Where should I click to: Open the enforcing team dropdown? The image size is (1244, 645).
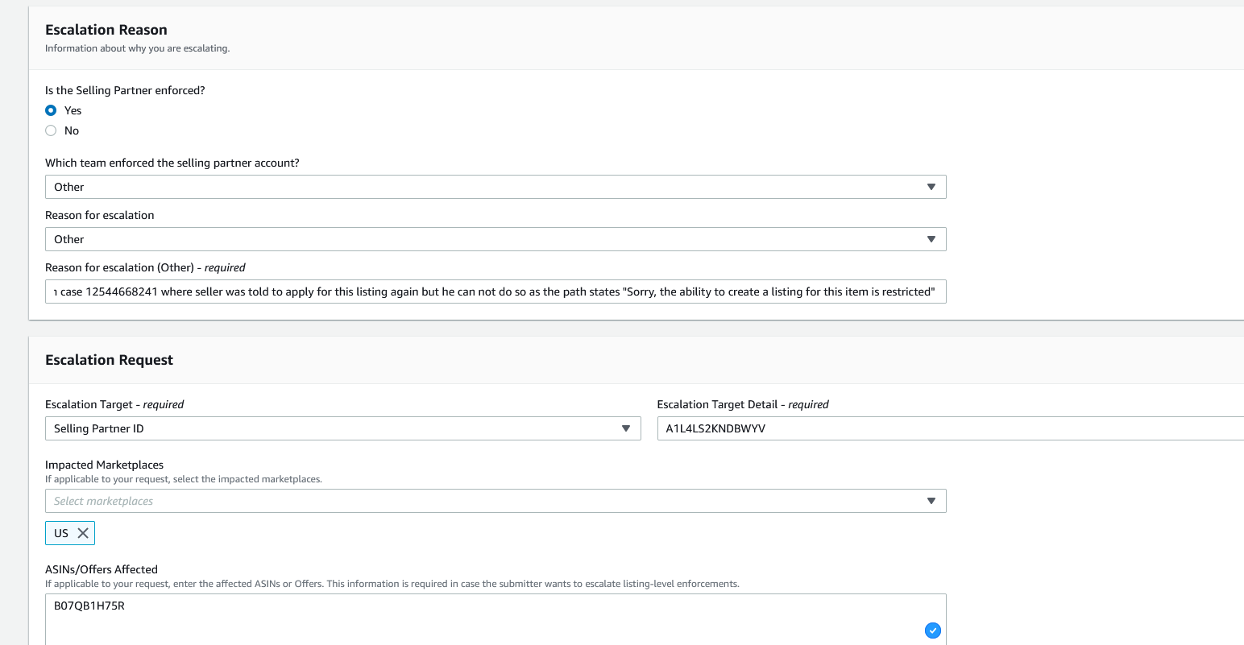point(496,187)
